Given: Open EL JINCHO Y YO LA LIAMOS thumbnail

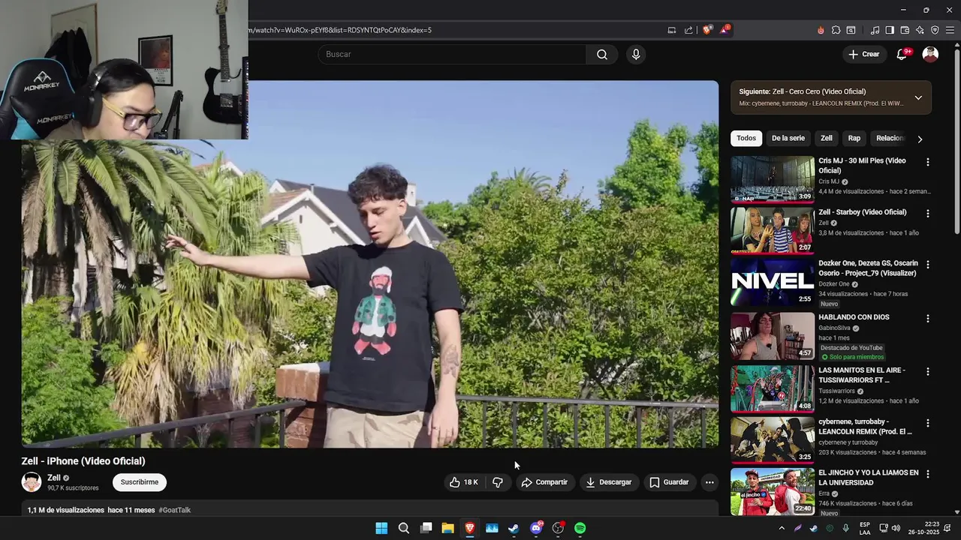Looking at the screenshot, I should pos(773,491).
